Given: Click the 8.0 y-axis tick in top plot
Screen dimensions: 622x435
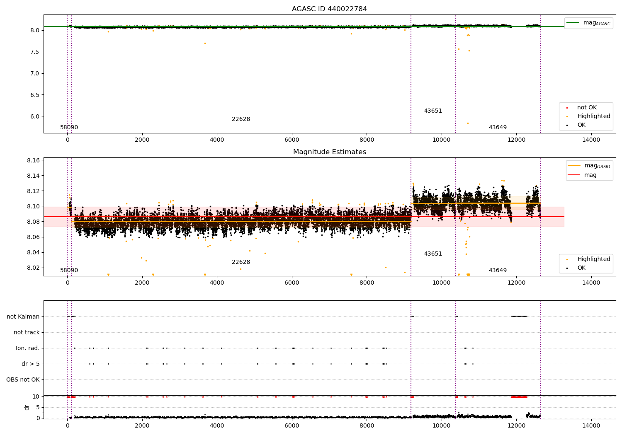Looking at the screenshot, I should [x=35, y=31].
